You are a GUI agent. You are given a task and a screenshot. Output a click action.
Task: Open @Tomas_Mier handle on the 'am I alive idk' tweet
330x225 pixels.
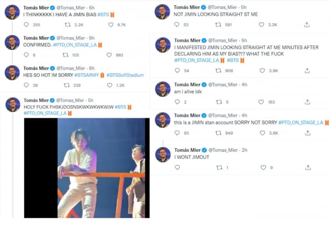coord(223,85)
